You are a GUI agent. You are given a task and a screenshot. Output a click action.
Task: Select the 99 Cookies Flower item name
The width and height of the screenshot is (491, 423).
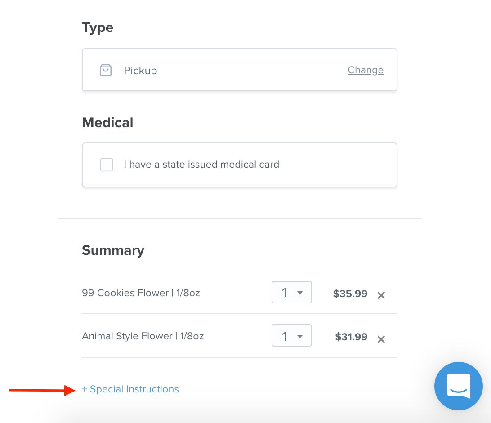(141, 293)
